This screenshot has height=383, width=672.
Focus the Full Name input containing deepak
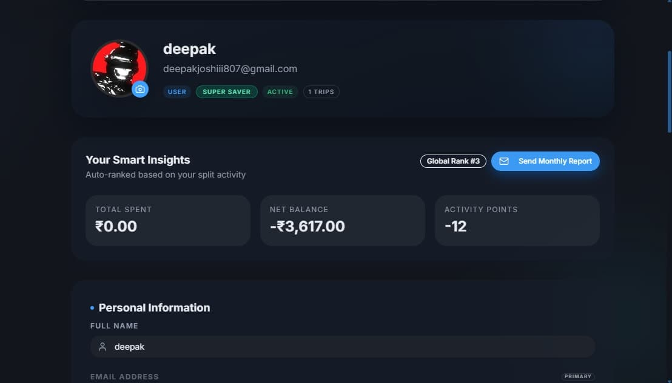(x=343, y=347)
